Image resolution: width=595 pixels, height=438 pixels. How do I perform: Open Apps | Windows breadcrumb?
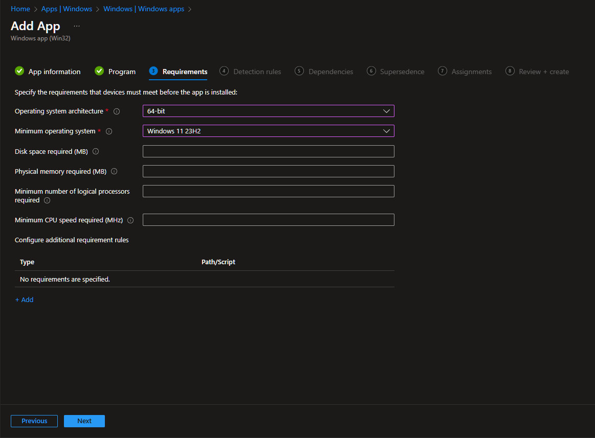67,9
